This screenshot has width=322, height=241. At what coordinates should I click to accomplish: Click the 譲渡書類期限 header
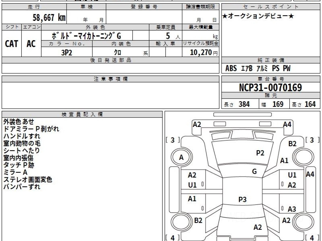tap(200, 7)
